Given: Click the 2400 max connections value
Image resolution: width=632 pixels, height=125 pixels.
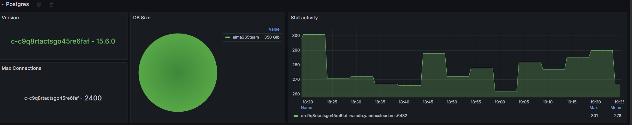Looking at the screenshot, I should pos(93,98).
